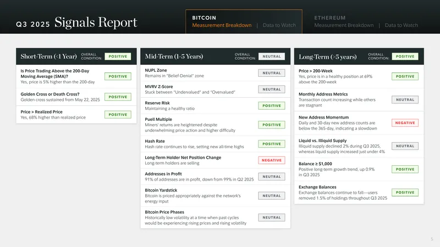Click Mid-Term overall NEUTRAL badge

click(272, 57)
